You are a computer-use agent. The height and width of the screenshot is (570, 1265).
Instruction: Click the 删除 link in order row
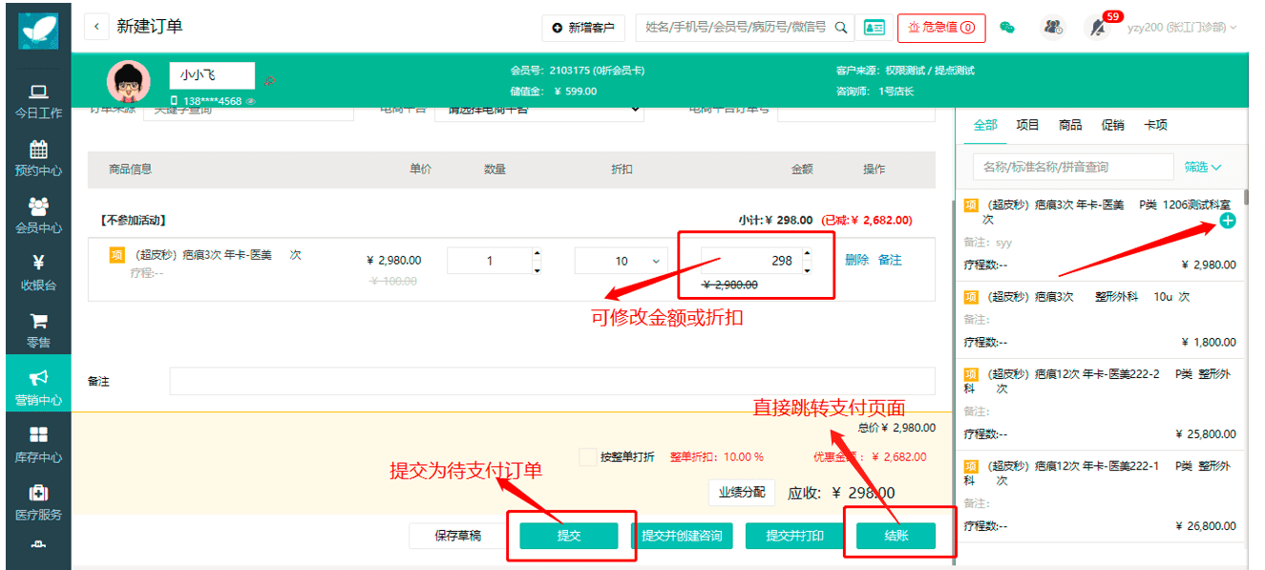click(x=856, y=260)
